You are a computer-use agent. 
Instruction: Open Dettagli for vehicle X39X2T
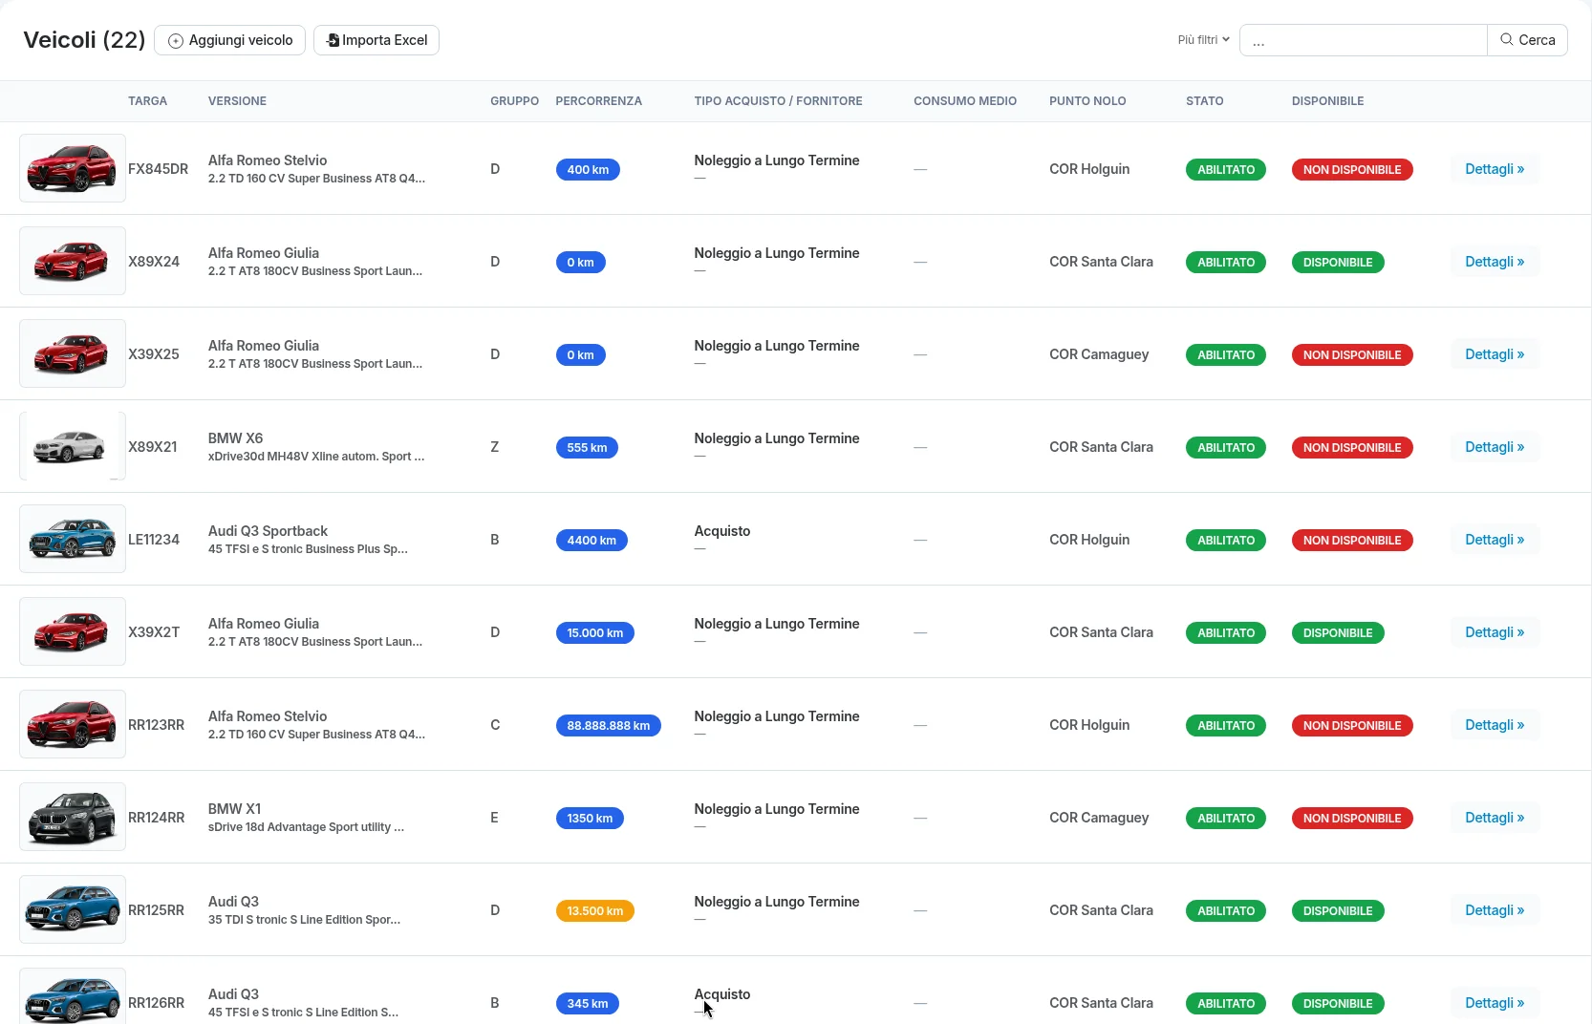[1495, 632]
